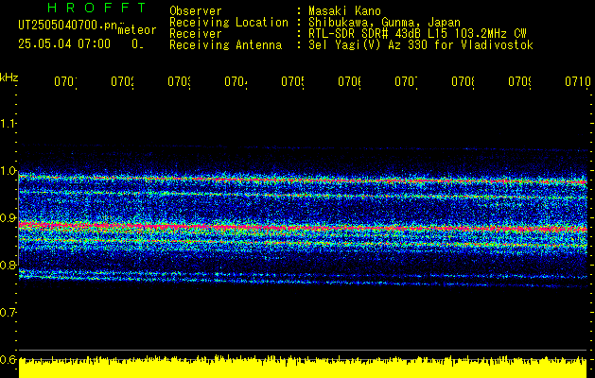This screenshot has width=595, height=378.
Task: Select the filename UT2505040700 text
Action: (x=67, y=26)
